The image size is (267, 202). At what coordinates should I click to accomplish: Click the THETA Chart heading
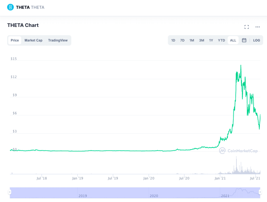[23, 25]
